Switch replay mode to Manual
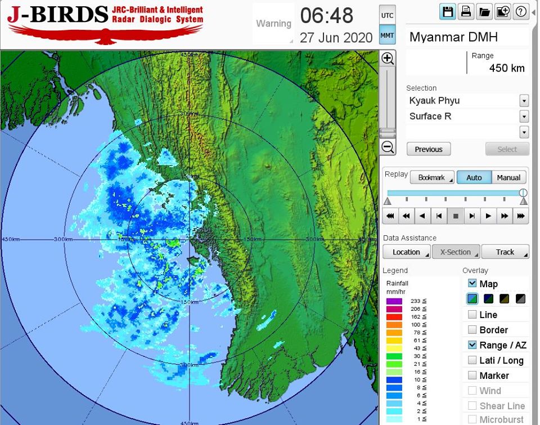The width and height of the screenshot is (540, 425). click(x=508, y=178)
